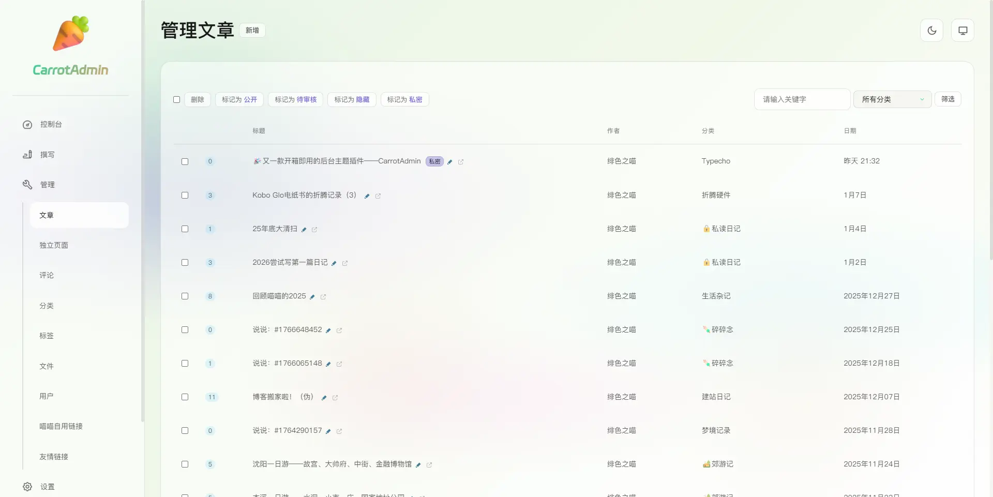
Task: Click the monitor icon at top right
Action: pyautogui.click(x=962, y=31)
